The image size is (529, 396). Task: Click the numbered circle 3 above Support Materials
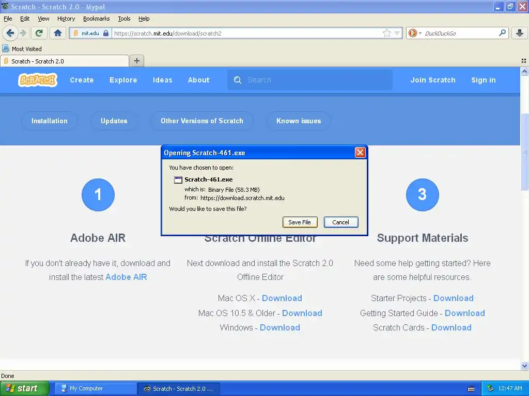click(x=422, y=194)
